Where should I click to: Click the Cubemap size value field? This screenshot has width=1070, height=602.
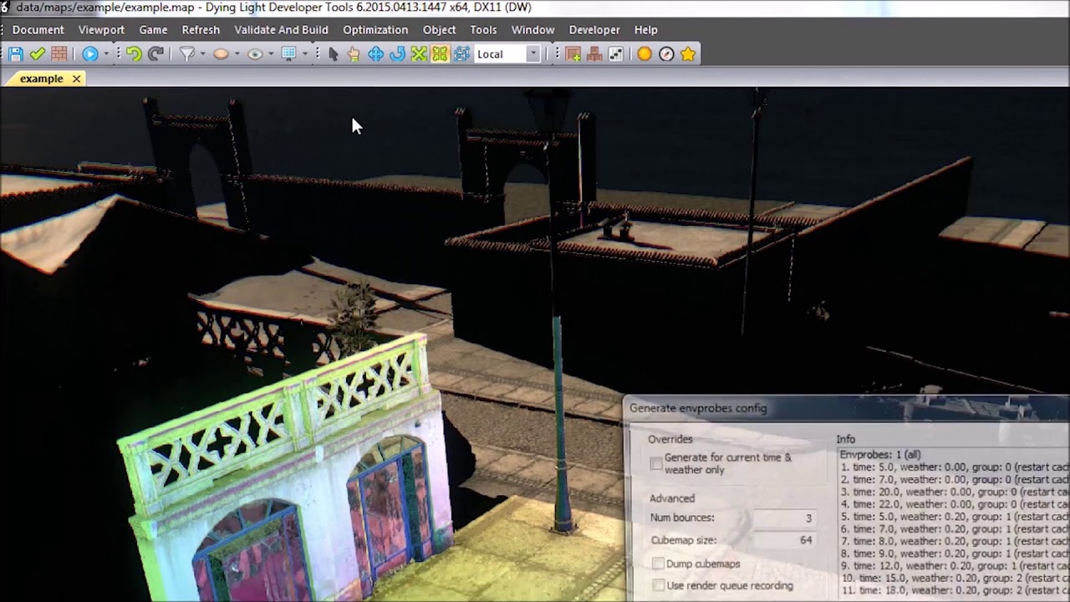point(783,540)
